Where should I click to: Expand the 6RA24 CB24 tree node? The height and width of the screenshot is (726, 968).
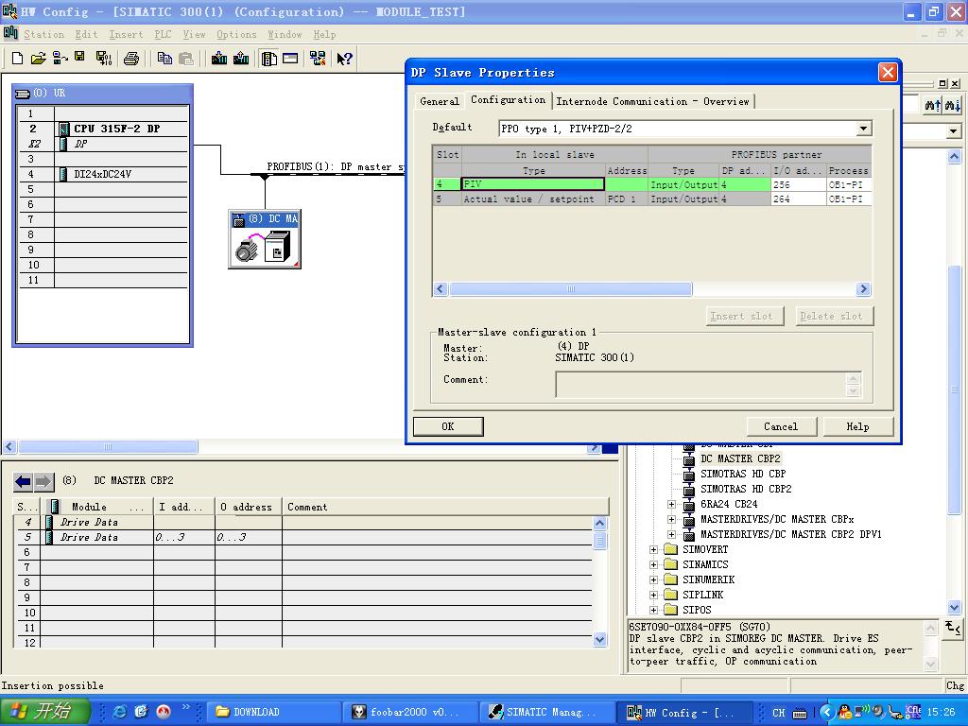(x=672, y=504)
